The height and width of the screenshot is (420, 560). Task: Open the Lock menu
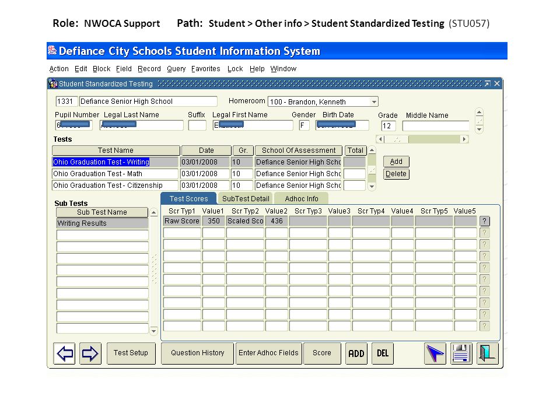pos(235,69)
